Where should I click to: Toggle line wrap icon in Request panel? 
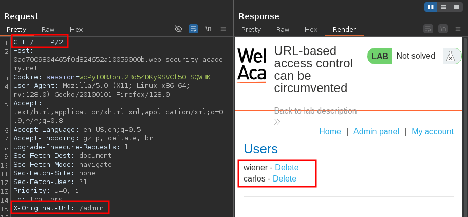click(x=193, y=29)
